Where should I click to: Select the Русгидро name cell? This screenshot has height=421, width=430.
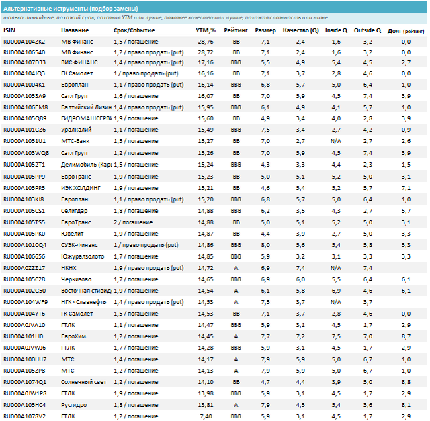(x=74, y=405)
